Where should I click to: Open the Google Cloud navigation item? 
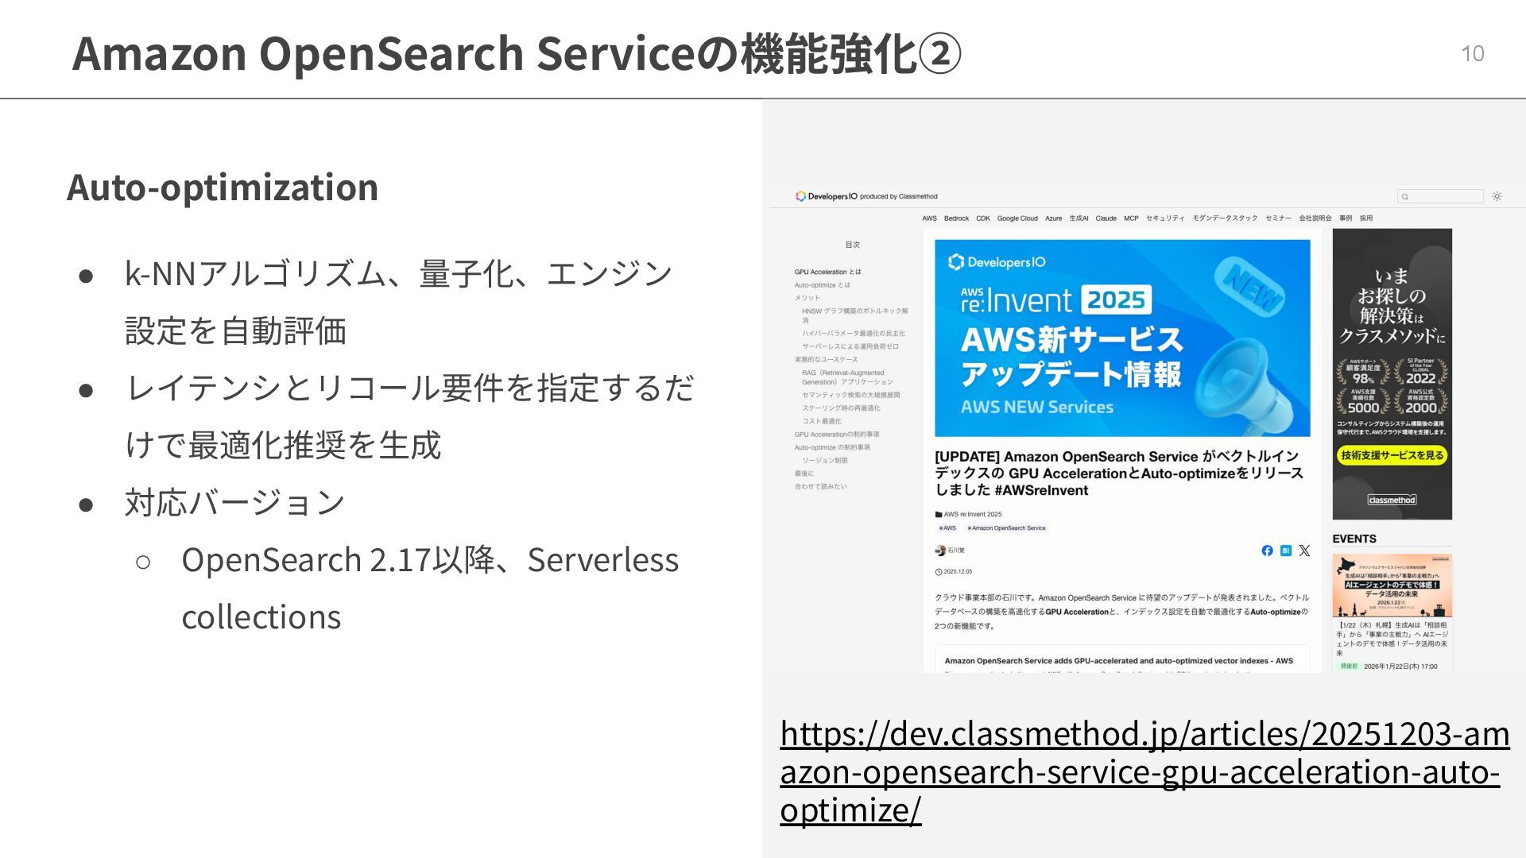tap(1017, 218)
